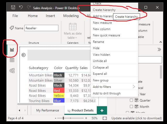Select the Product Details page tab
The image size is (167, 124).
pyautogui.click(x=81, y=110)
